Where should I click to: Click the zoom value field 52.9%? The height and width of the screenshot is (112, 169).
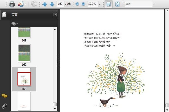[x=93, y=4]
